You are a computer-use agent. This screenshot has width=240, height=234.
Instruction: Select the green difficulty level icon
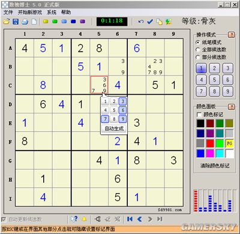coord(55,22)
